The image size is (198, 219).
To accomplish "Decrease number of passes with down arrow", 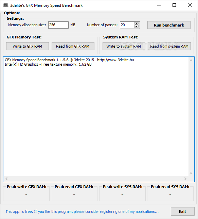I will tap(136, 27).
